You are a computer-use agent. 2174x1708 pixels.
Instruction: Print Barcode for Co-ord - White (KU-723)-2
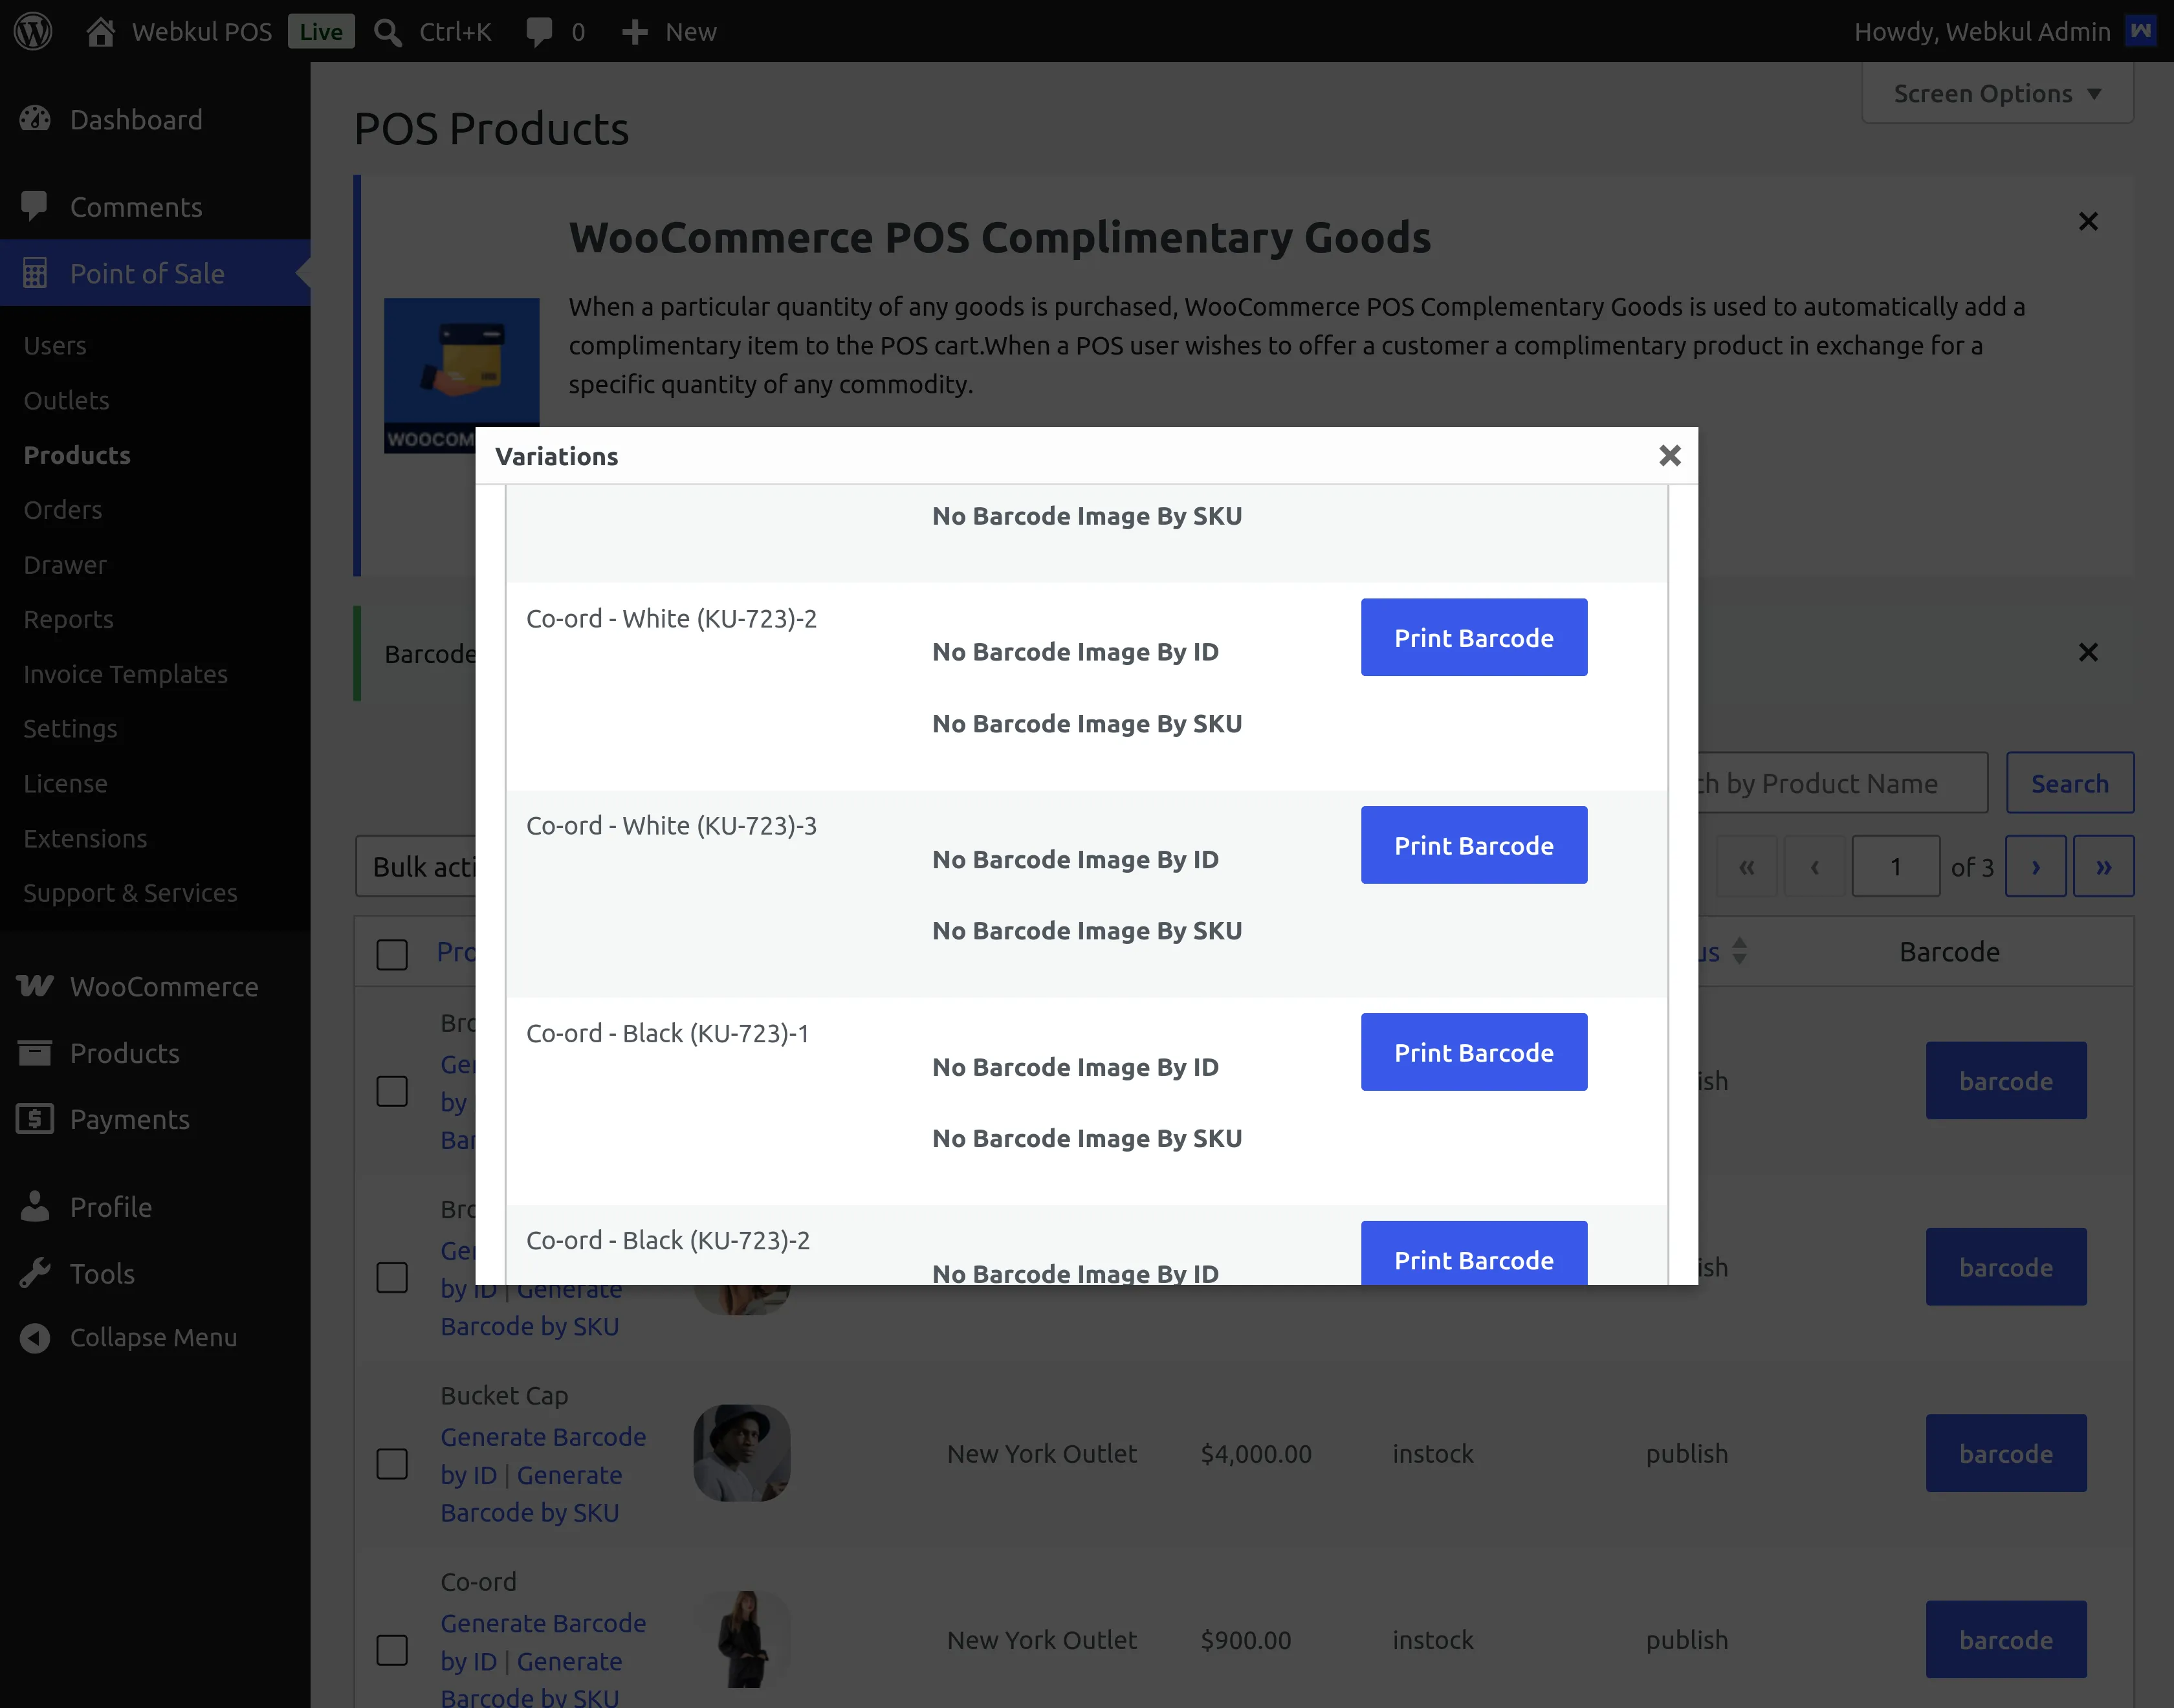point(1473,637)
